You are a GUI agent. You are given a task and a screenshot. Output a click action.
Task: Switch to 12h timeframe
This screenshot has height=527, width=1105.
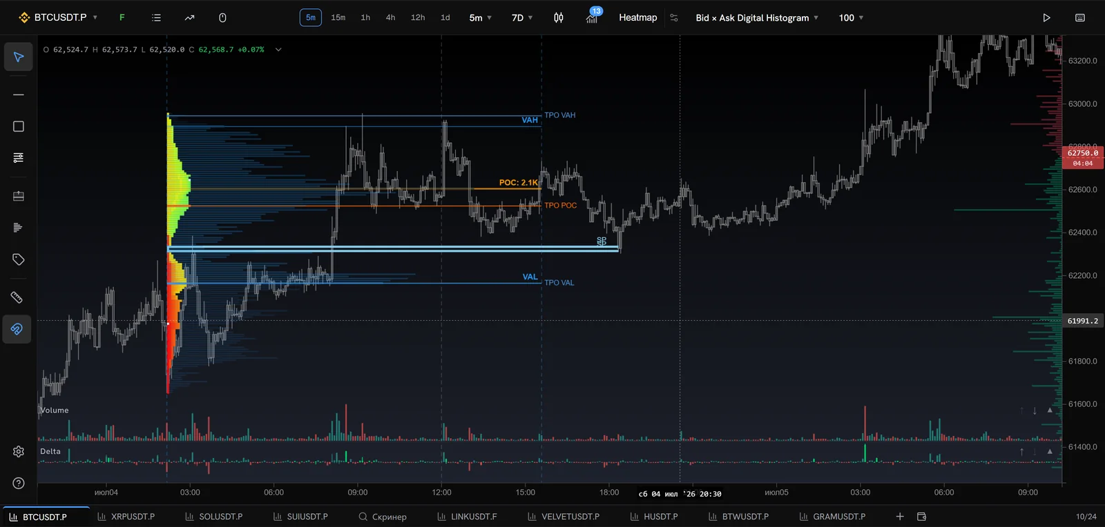pos(418,17)
